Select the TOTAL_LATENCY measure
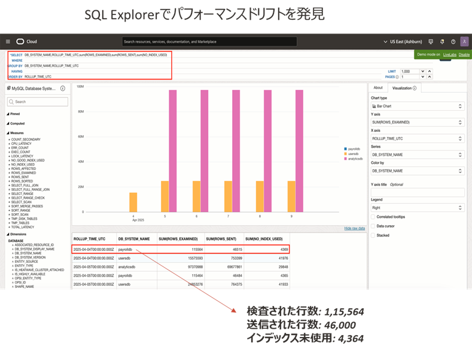The image size is (472, 352). (x=23, y=227)
